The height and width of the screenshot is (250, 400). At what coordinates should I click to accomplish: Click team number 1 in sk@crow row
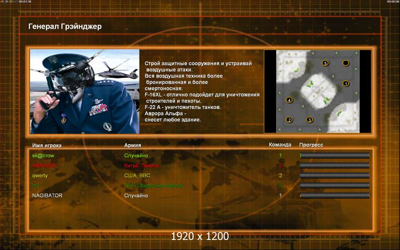coord(280,155)
